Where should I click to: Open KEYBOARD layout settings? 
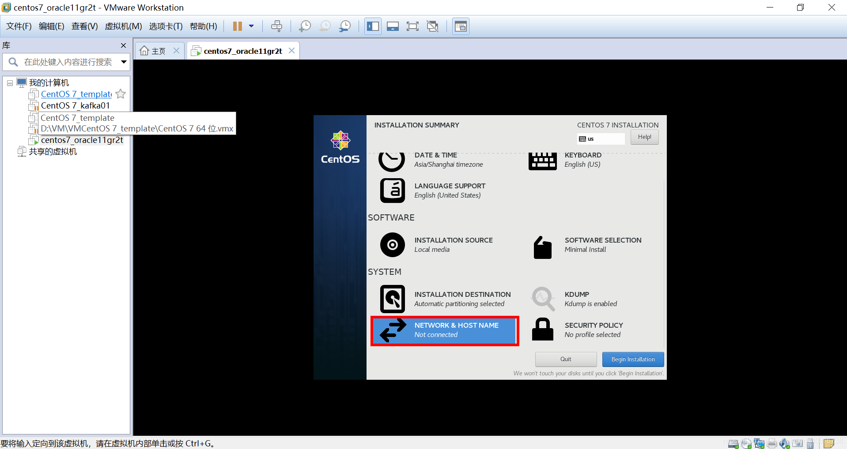pyautogui.click(x=565, y=160)
